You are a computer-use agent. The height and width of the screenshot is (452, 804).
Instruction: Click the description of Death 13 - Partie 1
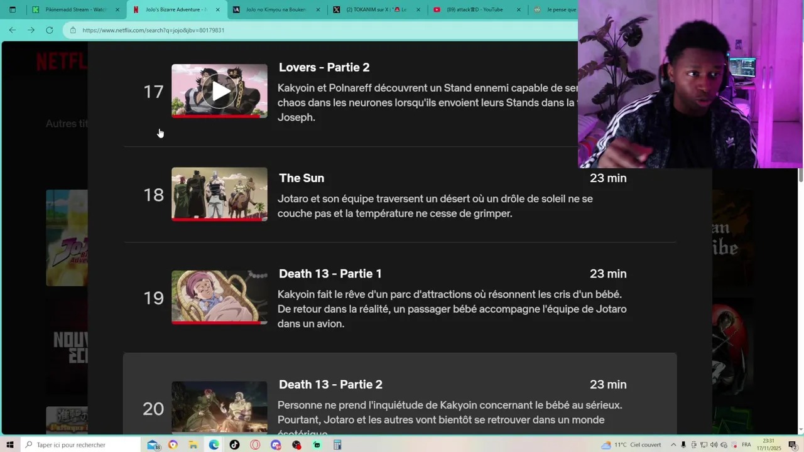tap(452, 309)
